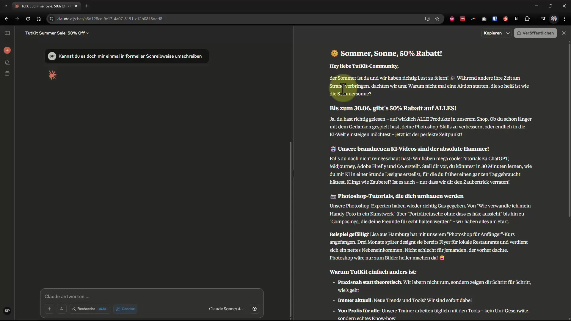
Task: Stop the response generation button
Action: click(x=255, y=309)
